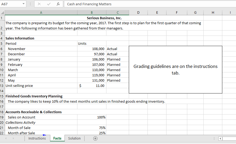Screen dimensions: 236x144
Task: Add a new sheet with the plus icon
Action: click(x=95, y=138)
